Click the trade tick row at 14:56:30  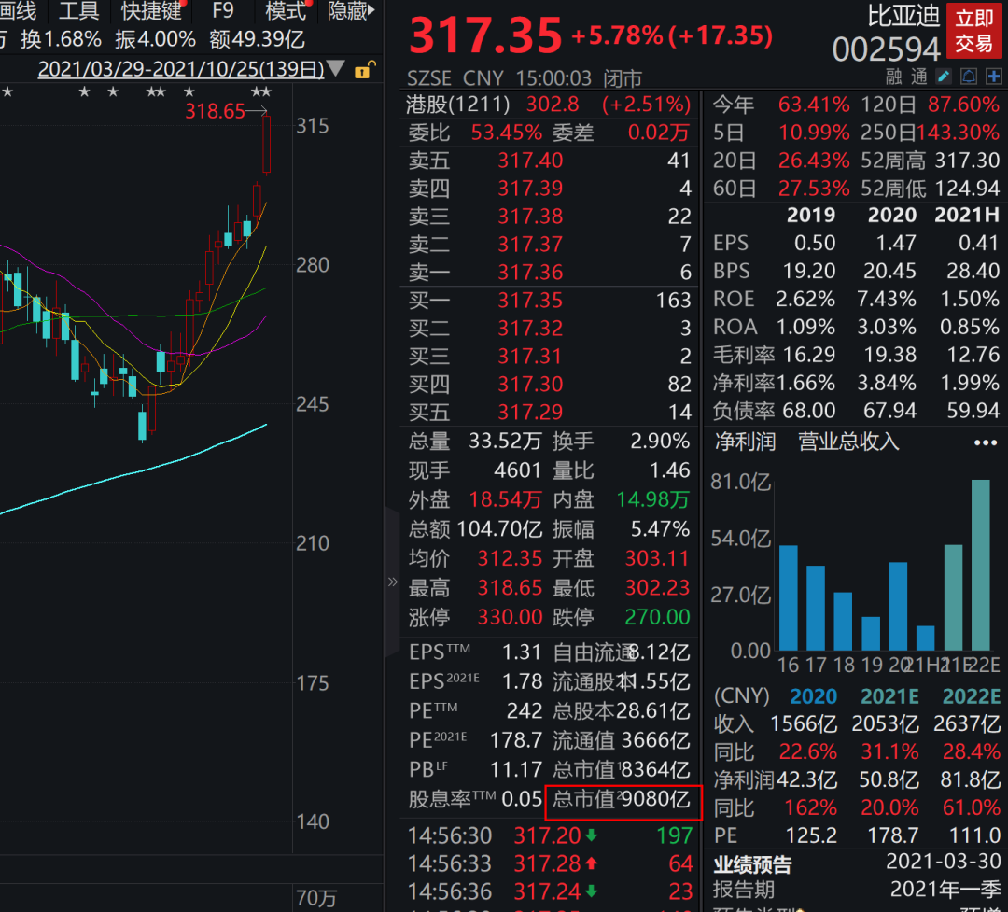[551, 835]
